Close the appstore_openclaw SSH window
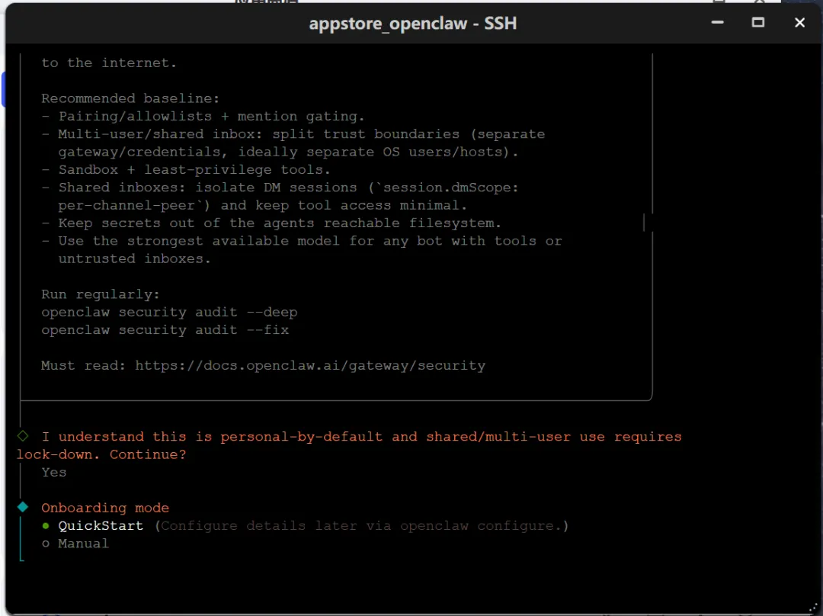The width and height of the screenshot is (823, 616). pos(799,23)
